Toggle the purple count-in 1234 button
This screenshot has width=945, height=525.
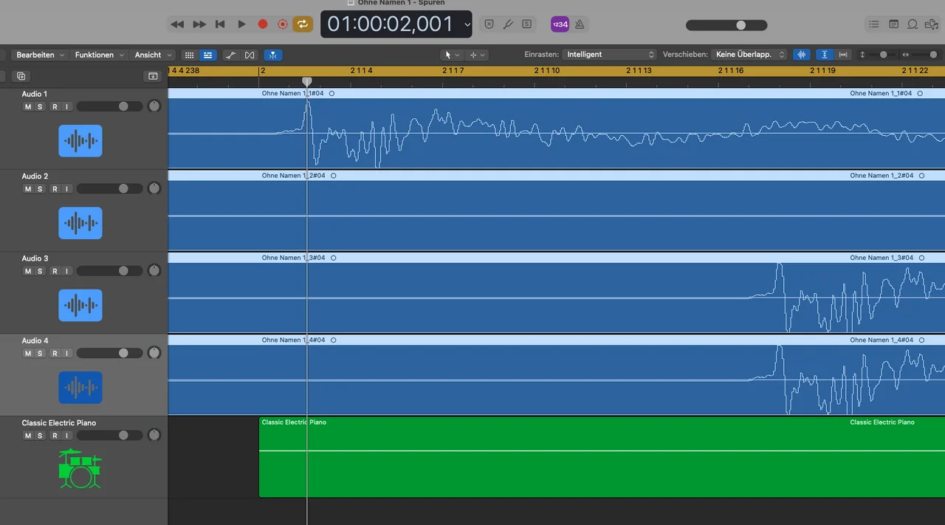coord(560,24)
